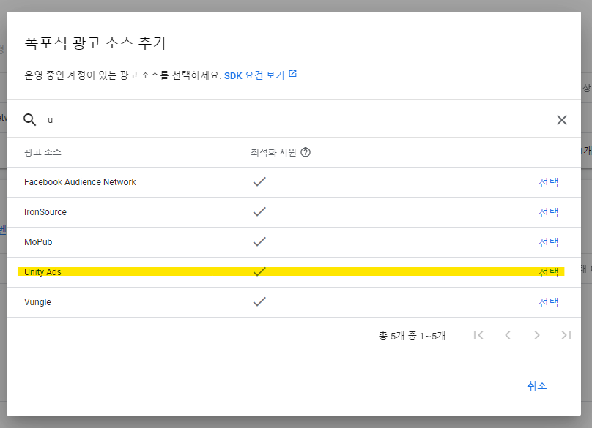Click the checkmark in Facebook Audience Network row
The height and width of the screenshot is (428, 592).
pyautogui.click(x=259, y=181)
